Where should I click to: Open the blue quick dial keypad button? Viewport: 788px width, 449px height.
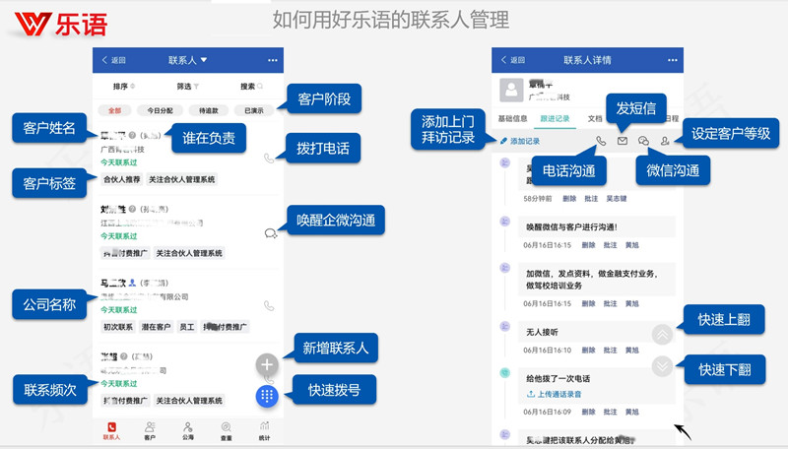point(267,396)
